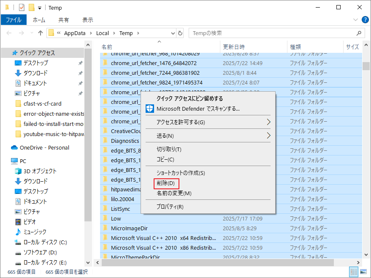Click Local in the address path
The height and width of the screenshot is (278, 371).
tap(103, 33)
